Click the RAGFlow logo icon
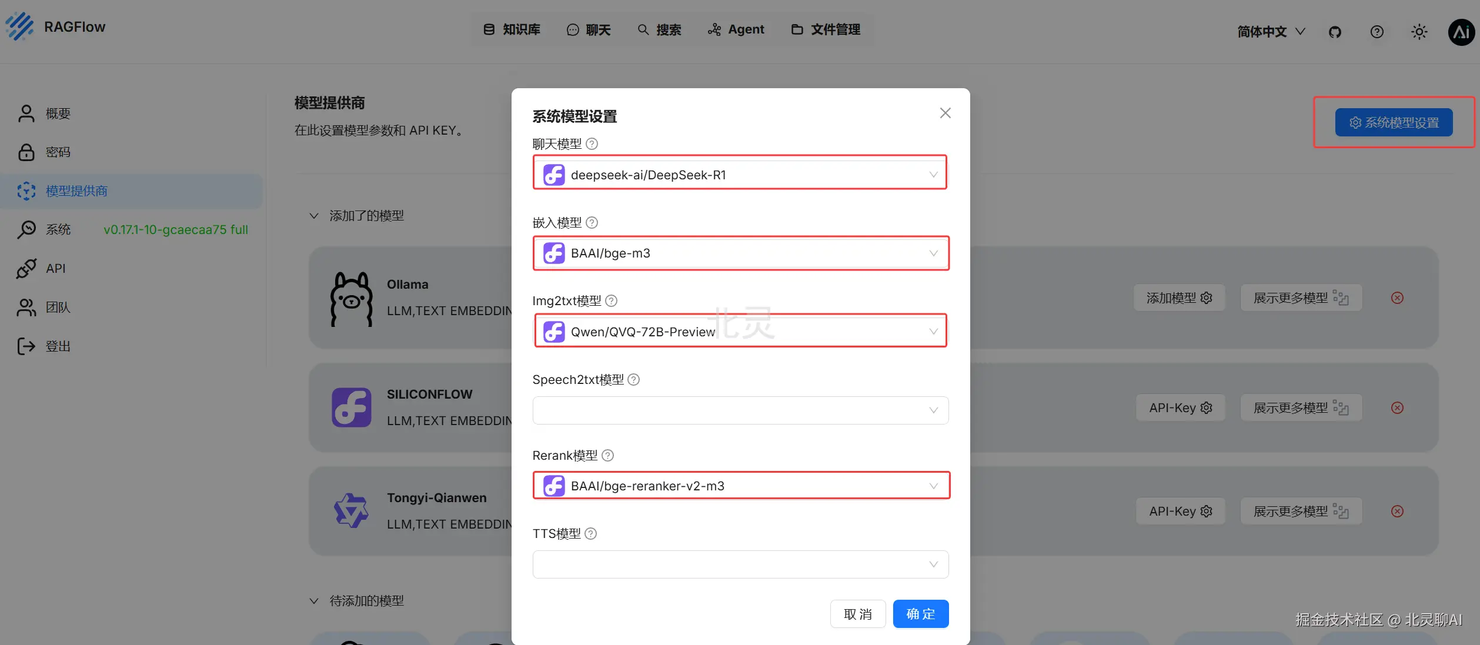Screen dimensions: 1480x645 (20, 26)
